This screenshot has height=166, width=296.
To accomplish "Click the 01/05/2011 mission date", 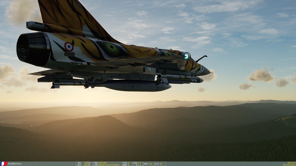I will point(291,165).
